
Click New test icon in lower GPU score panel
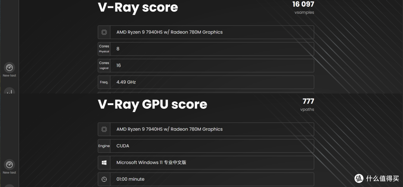coord(9,164)
